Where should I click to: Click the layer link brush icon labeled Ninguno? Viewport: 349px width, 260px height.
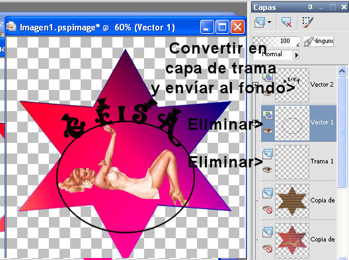[x=309, y=42]
